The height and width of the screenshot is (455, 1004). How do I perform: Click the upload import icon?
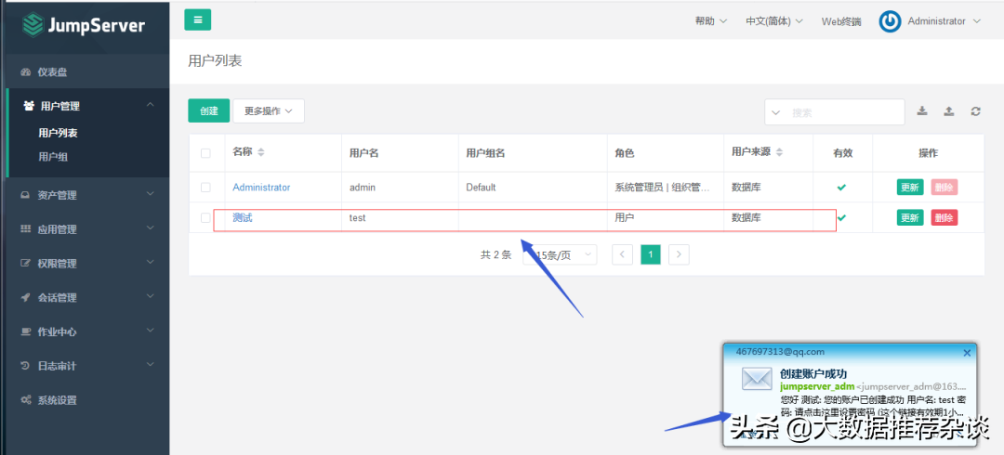point(948,111)
